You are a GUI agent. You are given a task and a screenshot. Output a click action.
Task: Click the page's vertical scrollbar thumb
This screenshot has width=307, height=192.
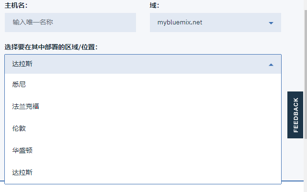(306, 74)
